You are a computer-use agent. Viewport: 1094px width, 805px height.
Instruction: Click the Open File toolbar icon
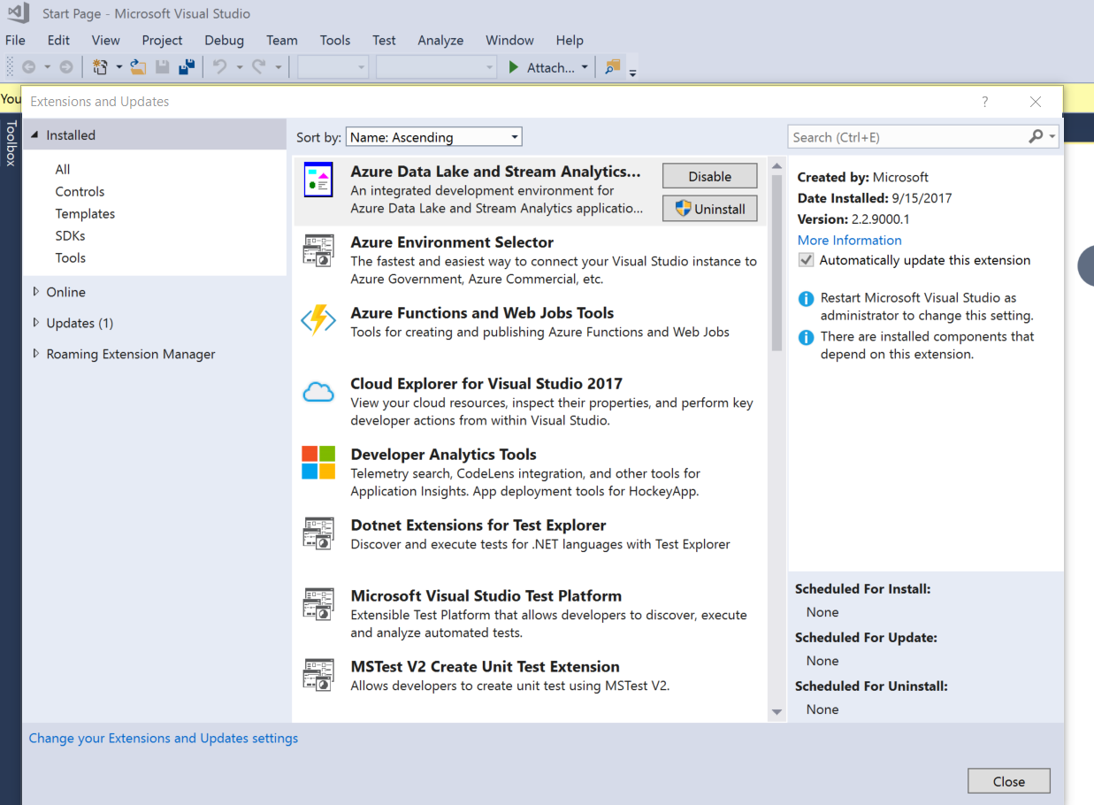point(138,67)
